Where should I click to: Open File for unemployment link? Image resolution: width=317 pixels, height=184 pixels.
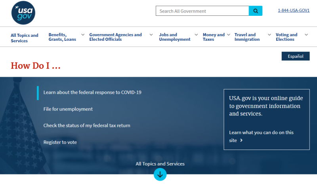point(68,109)
